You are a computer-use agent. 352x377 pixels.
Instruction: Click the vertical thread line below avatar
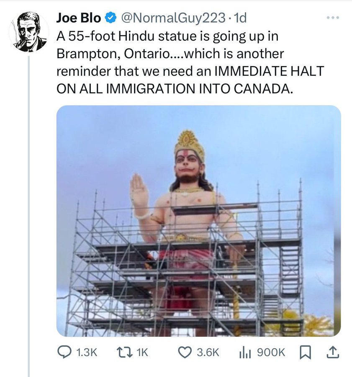pos(28,209)
